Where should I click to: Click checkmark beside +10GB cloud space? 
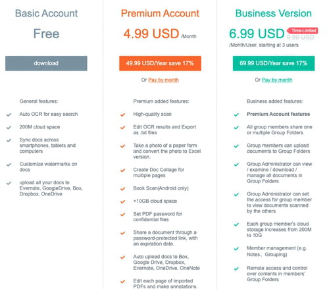122,201
